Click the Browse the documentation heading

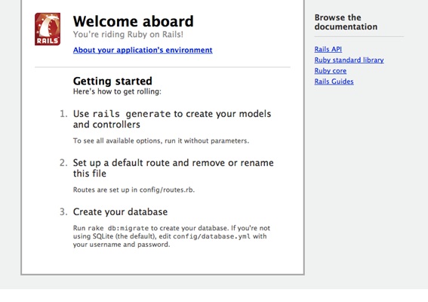346,22
